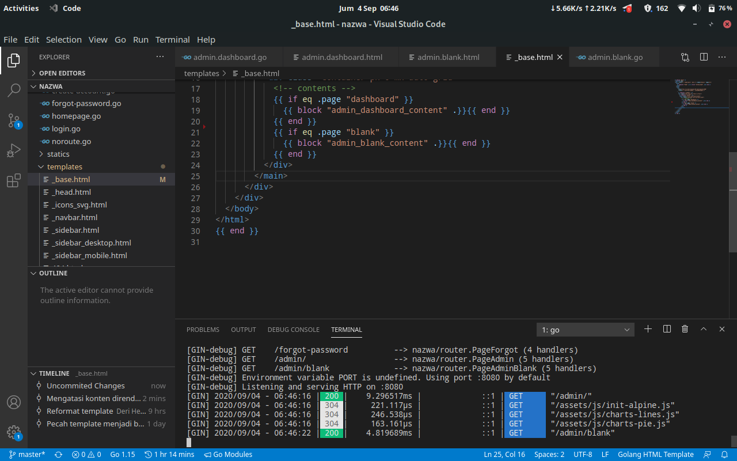Screen dimensions: 737x461
Task: Click Go Modules status item
Action: click(x=228, y=454)
